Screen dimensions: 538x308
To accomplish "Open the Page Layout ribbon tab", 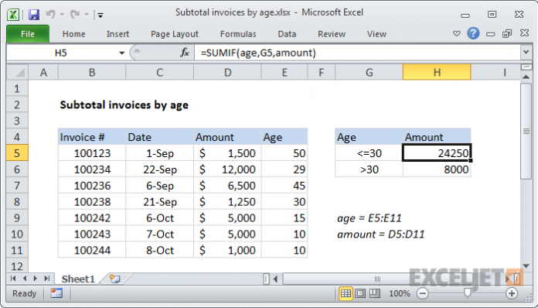I will (174, 34).
